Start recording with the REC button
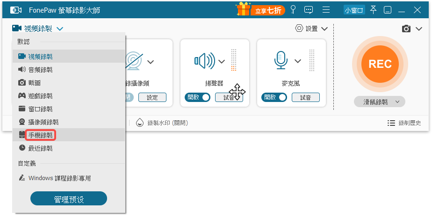 click(380, 64)
